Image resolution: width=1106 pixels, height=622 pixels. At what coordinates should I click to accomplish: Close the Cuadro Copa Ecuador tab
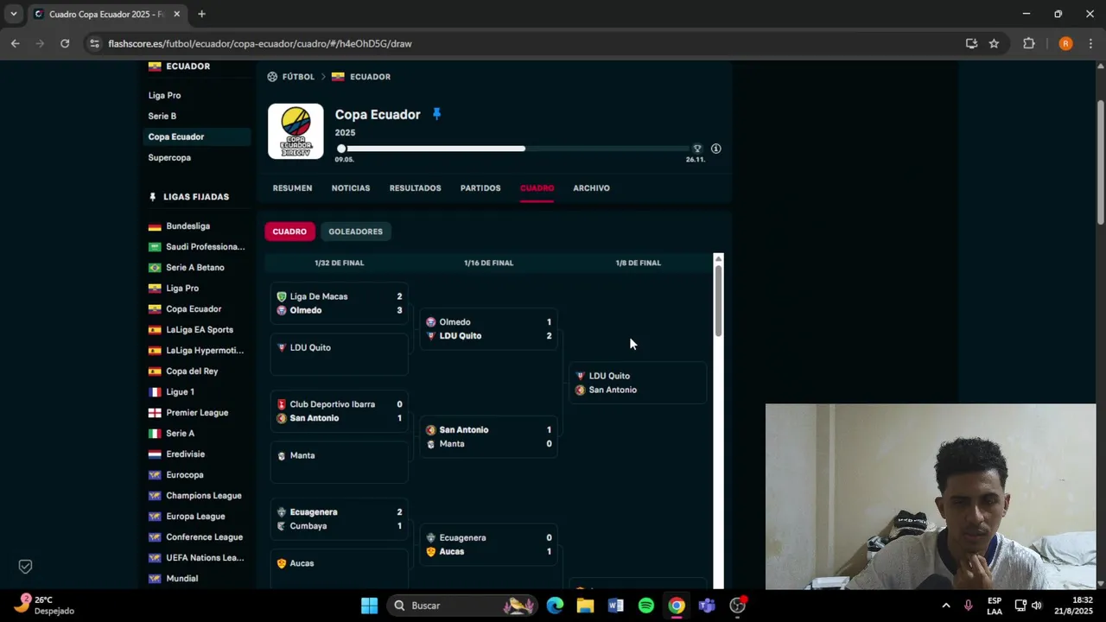tap(177, 14)
